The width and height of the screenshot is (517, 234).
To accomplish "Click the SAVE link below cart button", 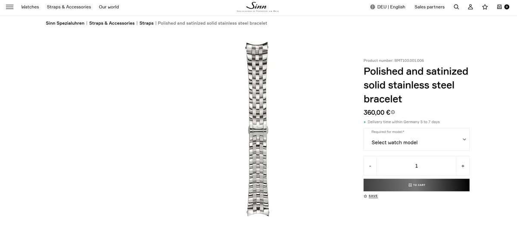I will click(x=371, y=196).
